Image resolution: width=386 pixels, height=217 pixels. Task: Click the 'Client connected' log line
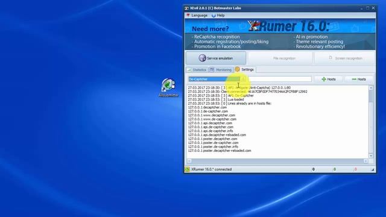pyautogui.click(x=247, y=92)
